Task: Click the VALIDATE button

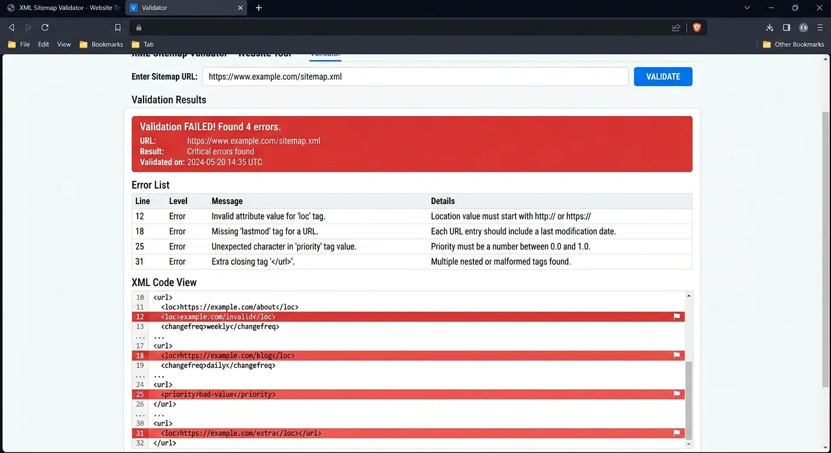Action: pos(663,77)
